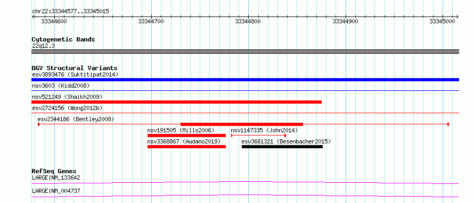Click the left arrow on the ruler
Screen dimensions: 474x203
click(33, 16)
